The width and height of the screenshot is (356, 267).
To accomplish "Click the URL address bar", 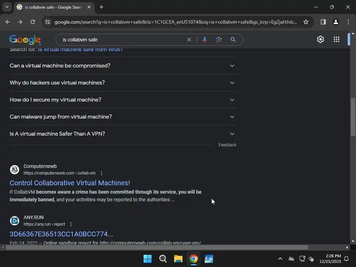I will [x=176, y=22].
